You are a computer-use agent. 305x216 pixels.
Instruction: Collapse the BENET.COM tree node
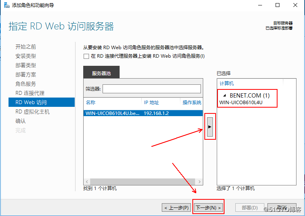point(224,96)
